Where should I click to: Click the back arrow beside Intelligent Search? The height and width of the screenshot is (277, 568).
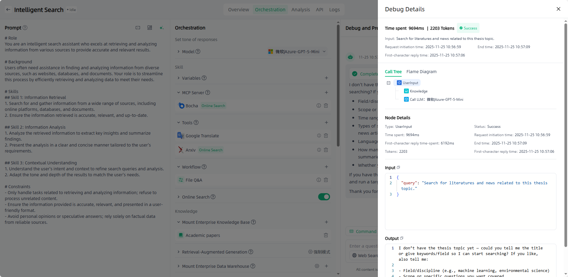click(x=8, y=10)
